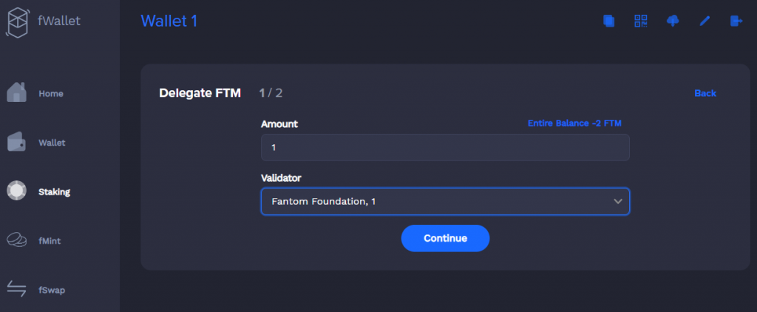Click the Staking coin icon in sidebar
The width and height of the screenshot is (757, 312).
point(17,191)
